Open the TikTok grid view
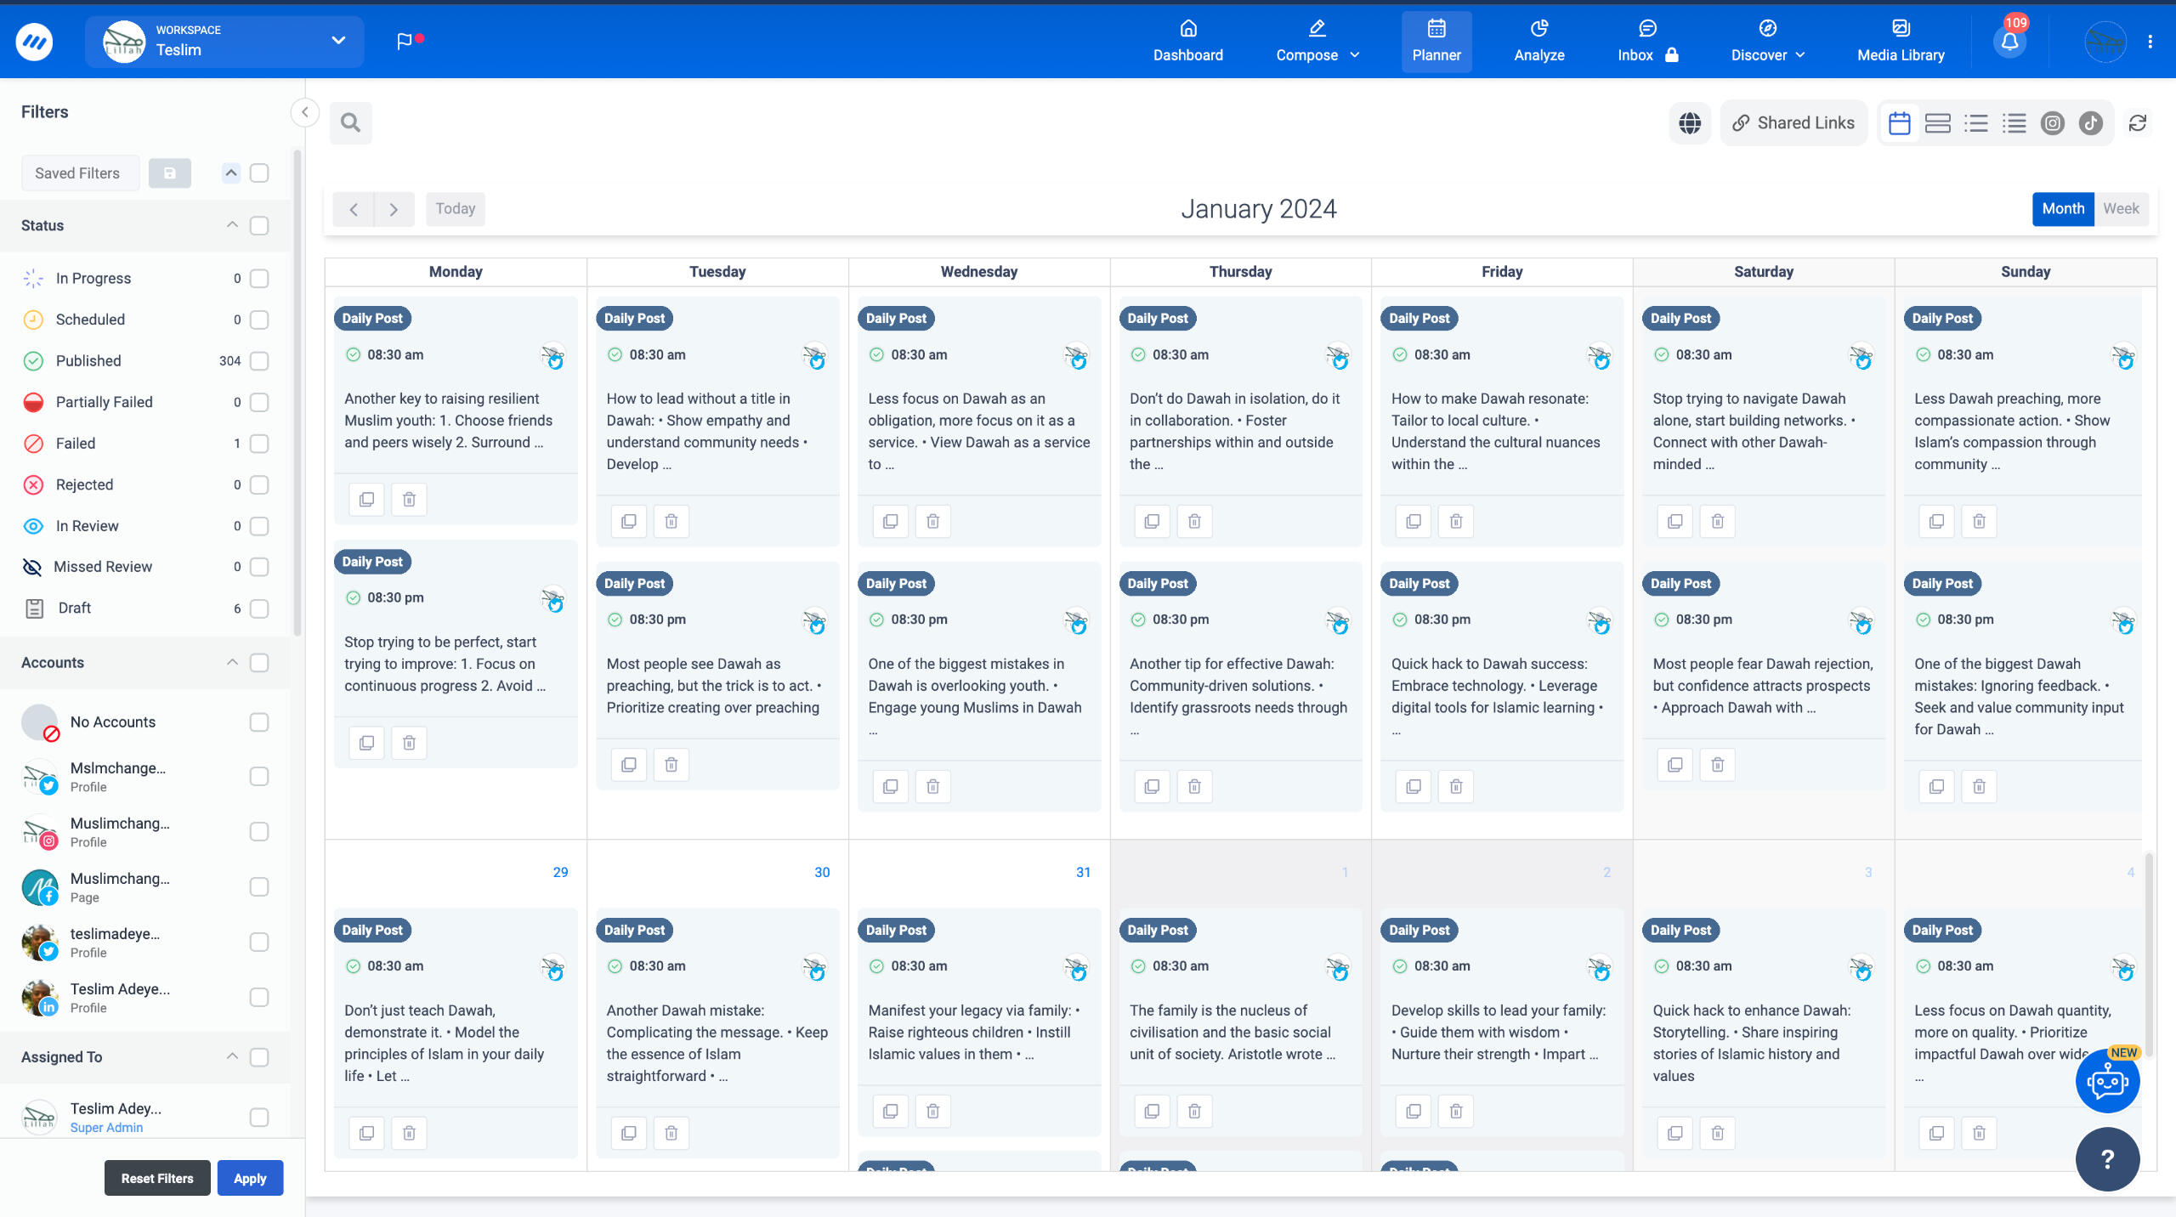 (x=2091, y=123)
